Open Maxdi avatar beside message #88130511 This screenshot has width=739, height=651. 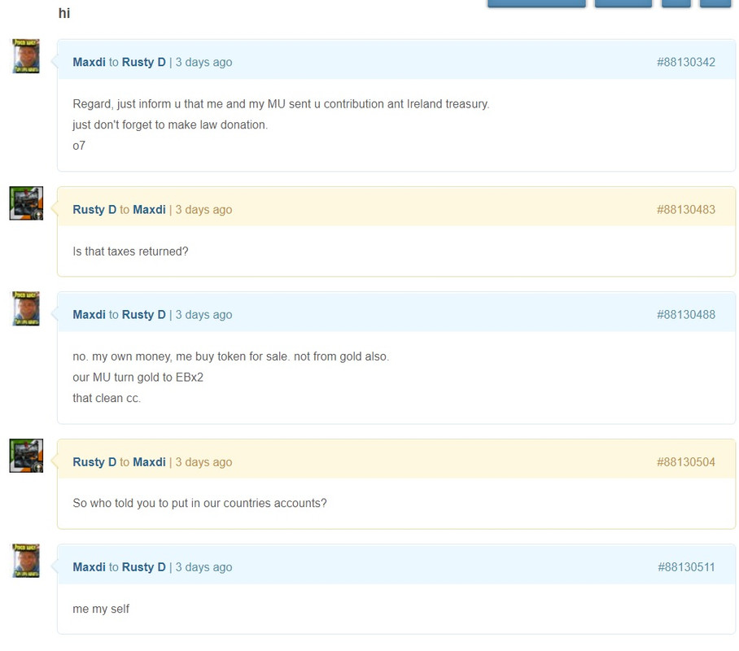pyautogui.click(x=26, y=561)
